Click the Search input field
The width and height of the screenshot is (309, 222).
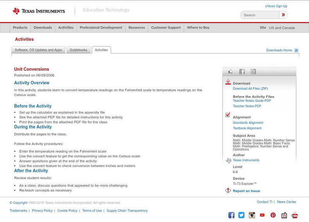260,15
